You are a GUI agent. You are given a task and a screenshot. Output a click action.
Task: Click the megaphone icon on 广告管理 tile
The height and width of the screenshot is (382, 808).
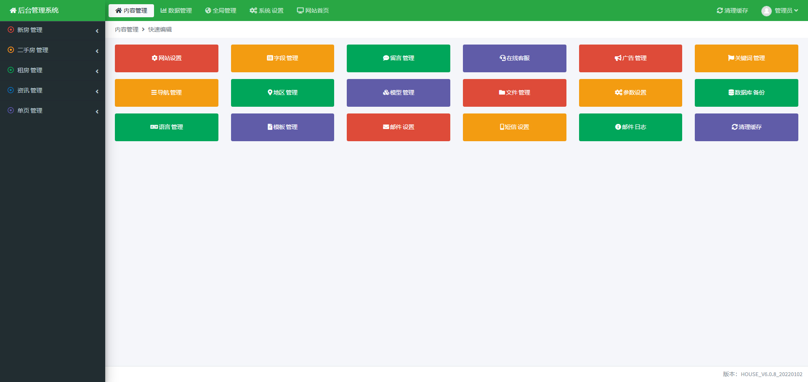(x=618, y=58)
